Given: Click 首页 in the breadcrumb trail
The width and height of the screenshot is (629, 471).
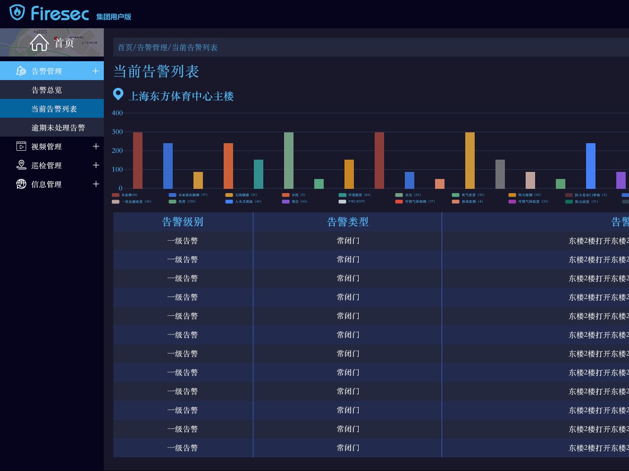Looking at the screenshot, I should coord(126,48).
